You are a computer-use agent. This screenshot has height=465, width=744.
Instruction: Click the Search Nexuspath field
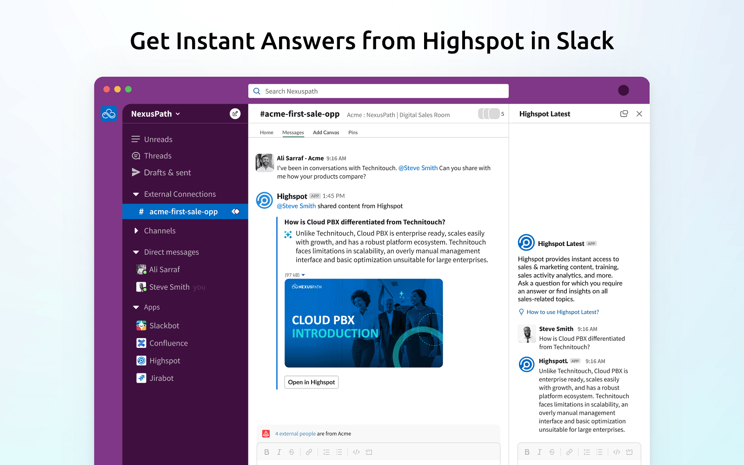[379, 91]
